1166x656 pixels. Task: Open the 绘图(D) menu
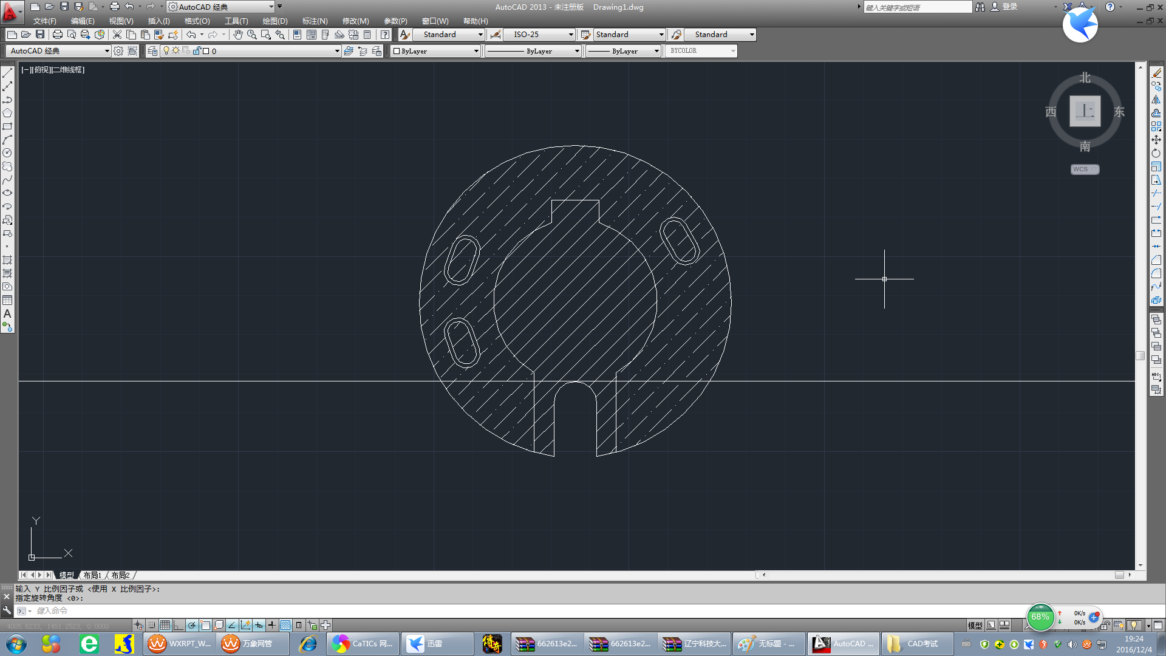[x=274, y=21]
